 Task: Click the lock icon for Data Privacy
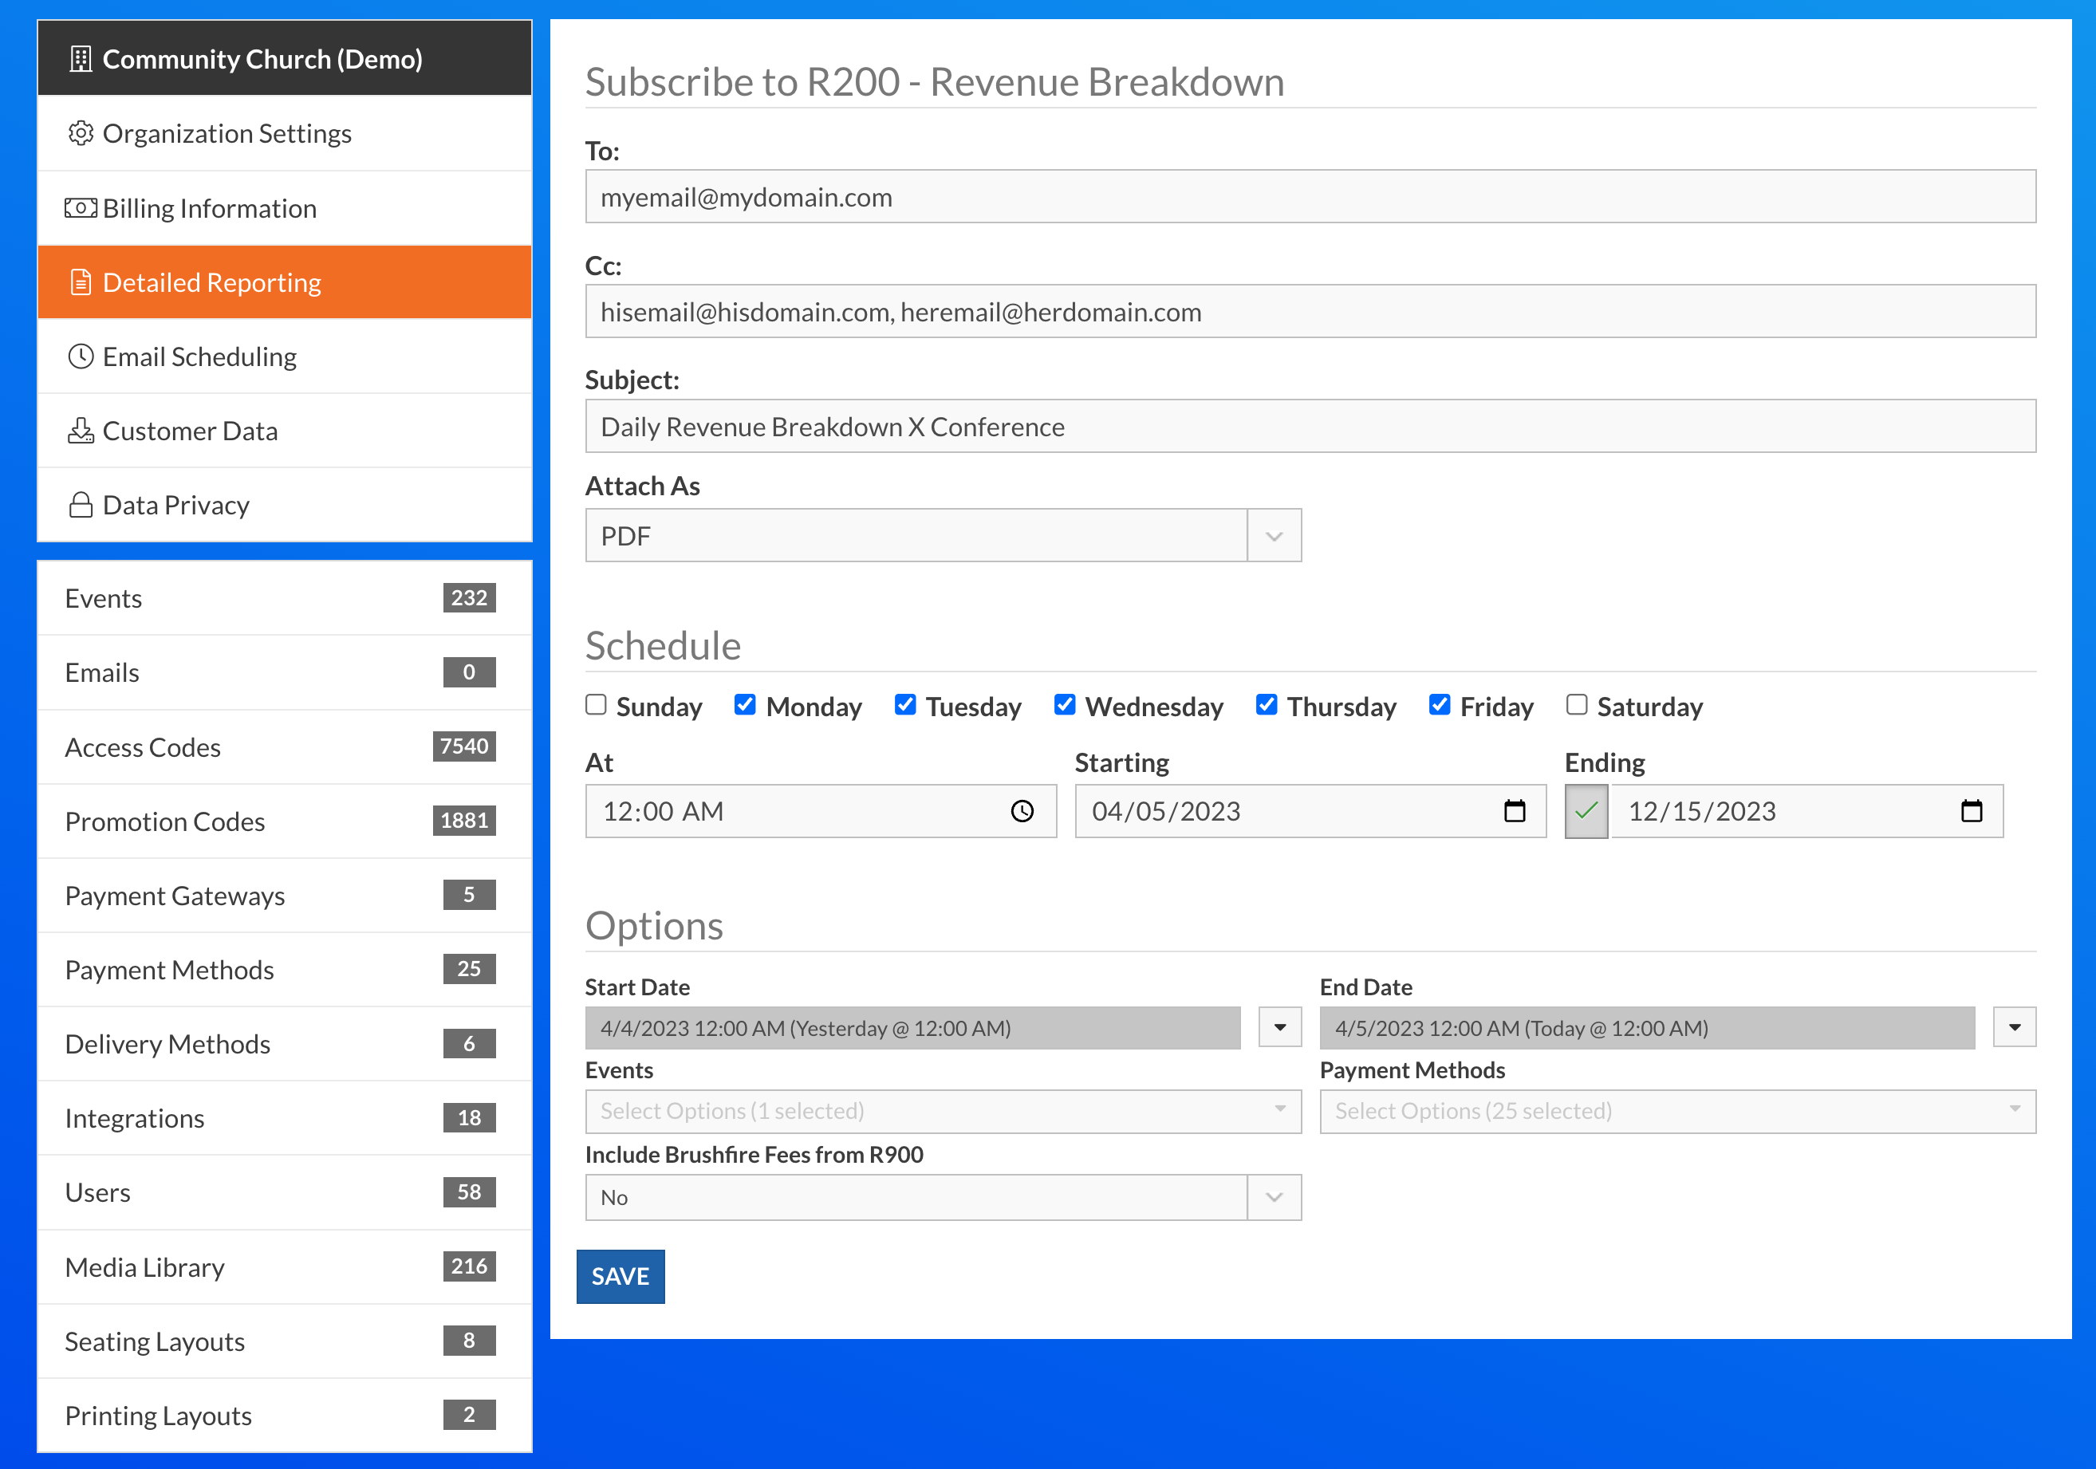click(x=81, y=505)
